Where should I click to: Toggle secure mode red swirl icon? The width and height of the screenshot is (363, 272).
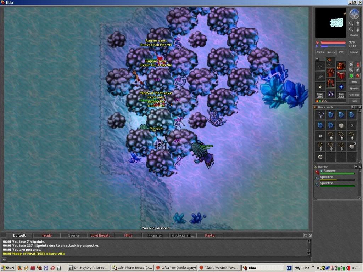[357, 76]
